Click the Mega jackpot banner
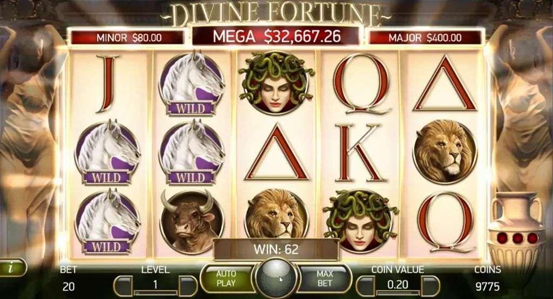 coord(276,36)
